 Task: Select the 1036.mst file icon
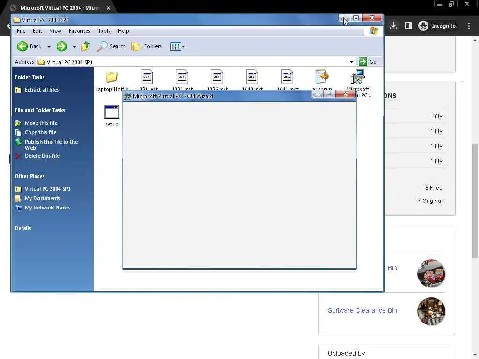point(217,77)
